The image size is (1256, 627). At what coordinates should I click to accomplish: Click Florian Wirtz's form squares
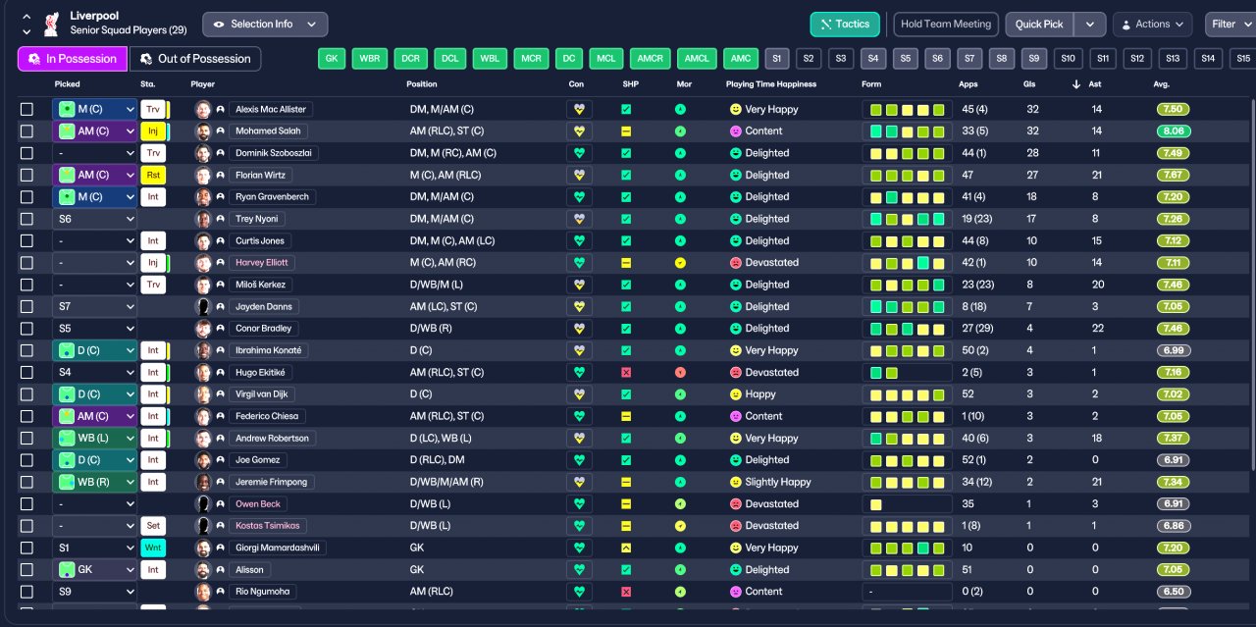907,175
